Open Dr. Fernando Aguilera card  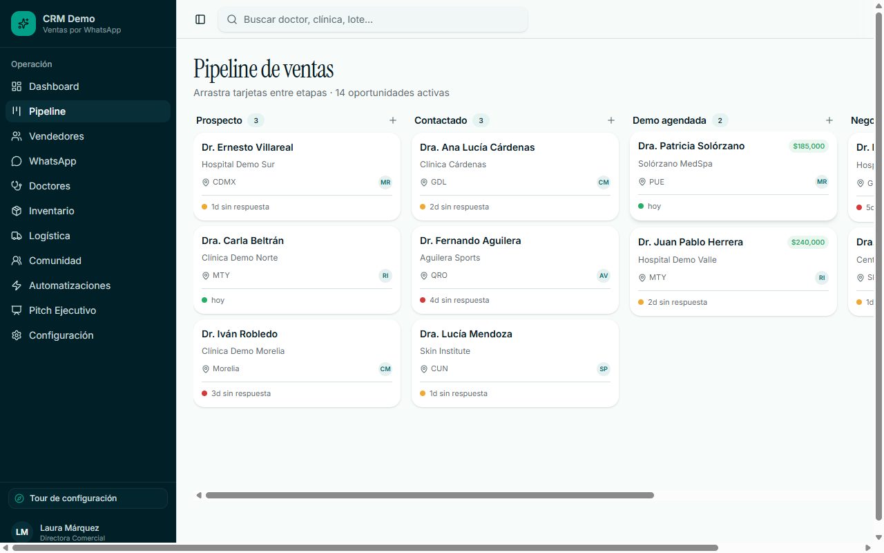point(515,270)
